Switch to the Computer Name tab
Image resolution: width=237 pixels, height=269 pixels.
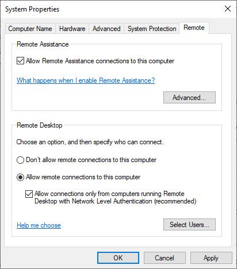(30, 29)
